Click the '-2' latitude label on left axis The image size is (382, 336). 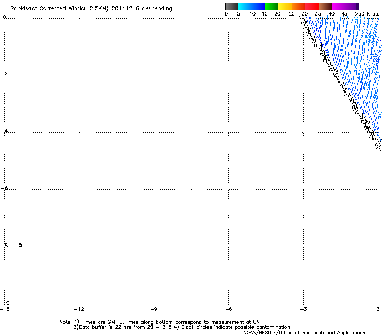click(x=4, y=74)
